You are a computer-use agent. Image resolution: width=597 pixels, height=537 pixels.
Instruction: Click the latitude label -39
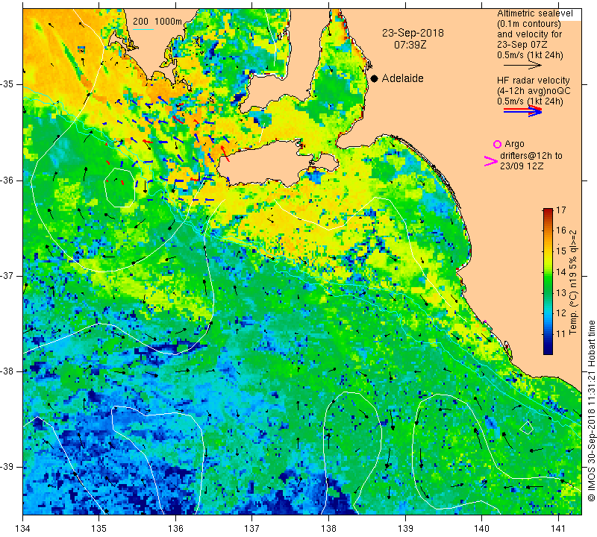pos(7,467)
